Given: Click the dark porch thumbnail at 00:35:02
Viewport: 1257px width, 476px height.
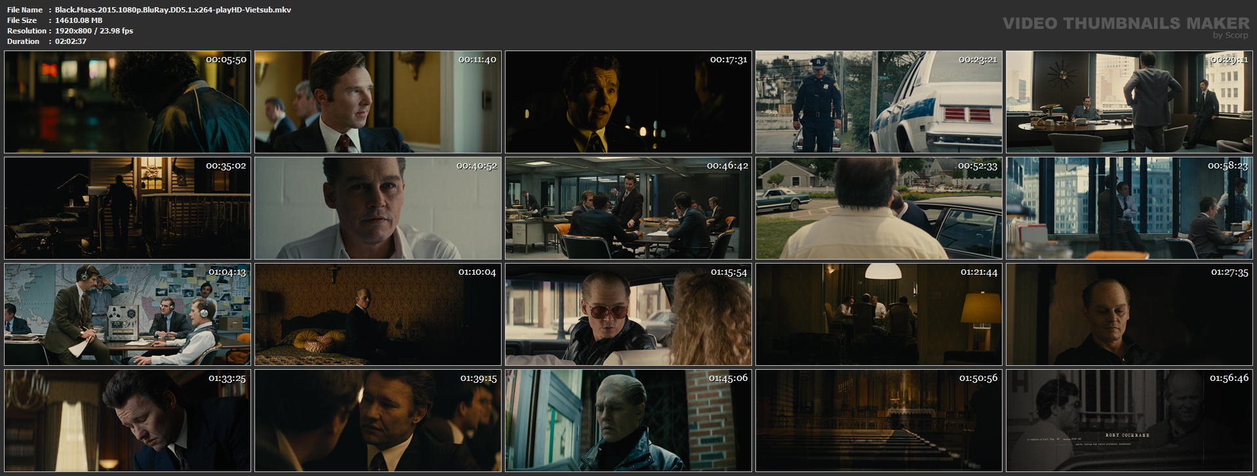Looking at the screenshot, I should 127,208.
